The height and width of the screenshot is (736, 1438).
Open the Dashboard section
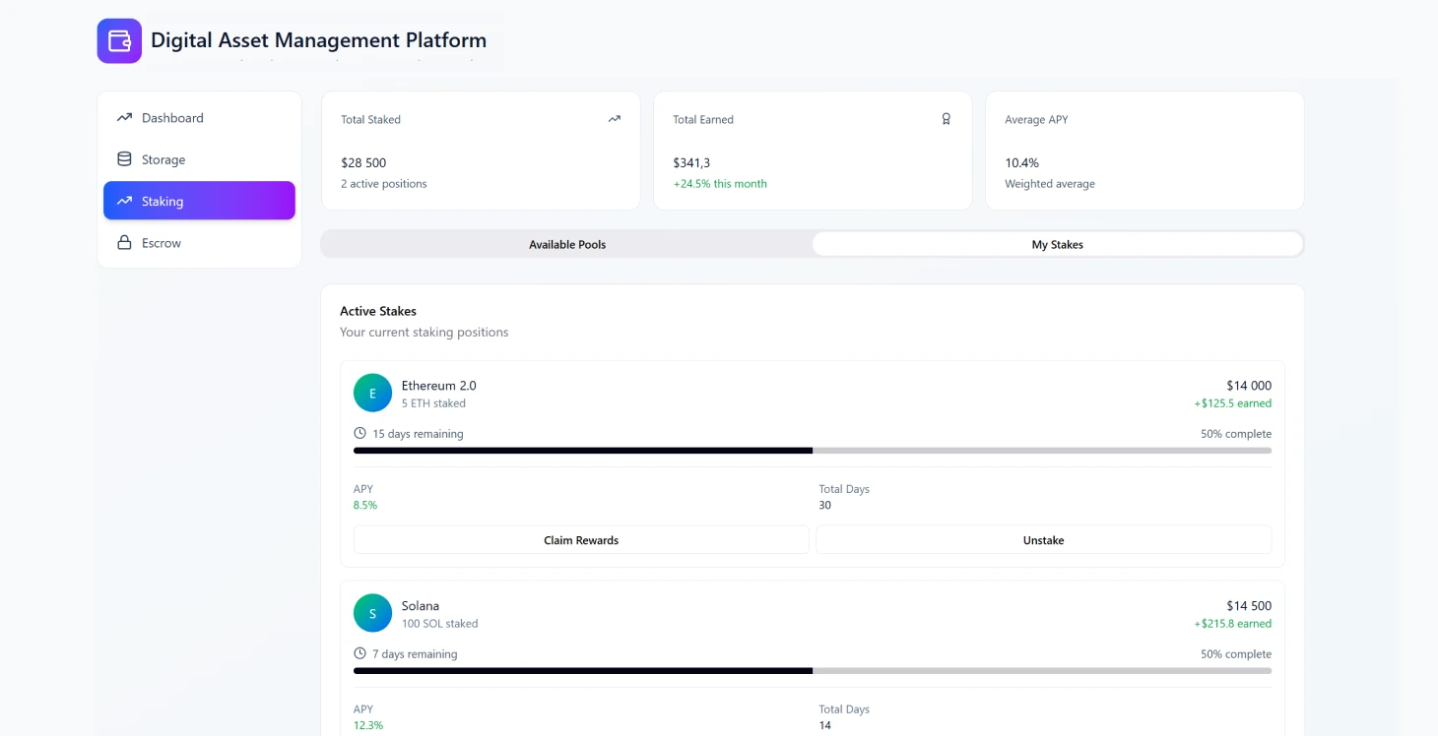(173, 117)
